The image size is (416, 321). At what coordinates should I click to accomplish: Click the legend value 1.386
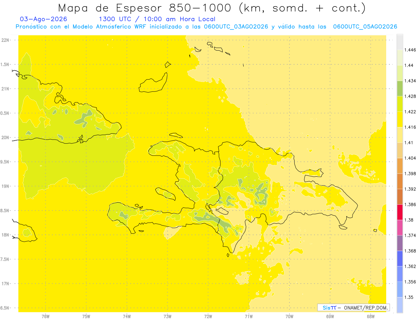pos(410,204)
